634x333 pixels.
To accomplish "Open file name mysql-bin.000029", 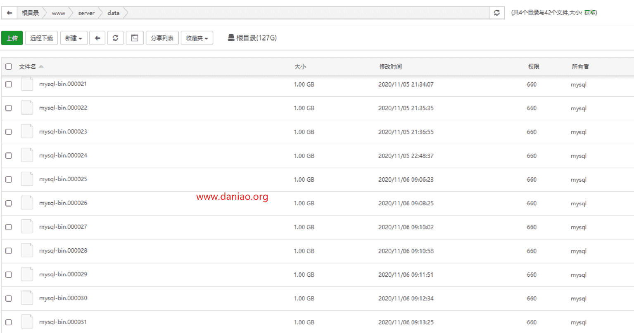I will [x=63, y=274].
